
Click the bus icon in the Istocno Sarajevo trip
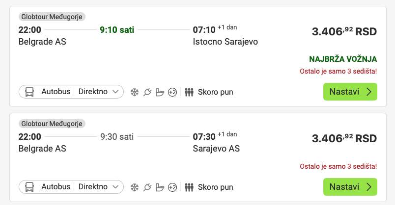coord(30,92)
